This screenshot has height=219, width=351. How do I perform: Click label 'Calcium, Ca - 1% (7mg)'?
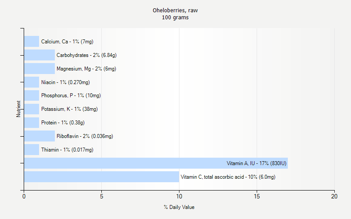[x=67, y=42]
